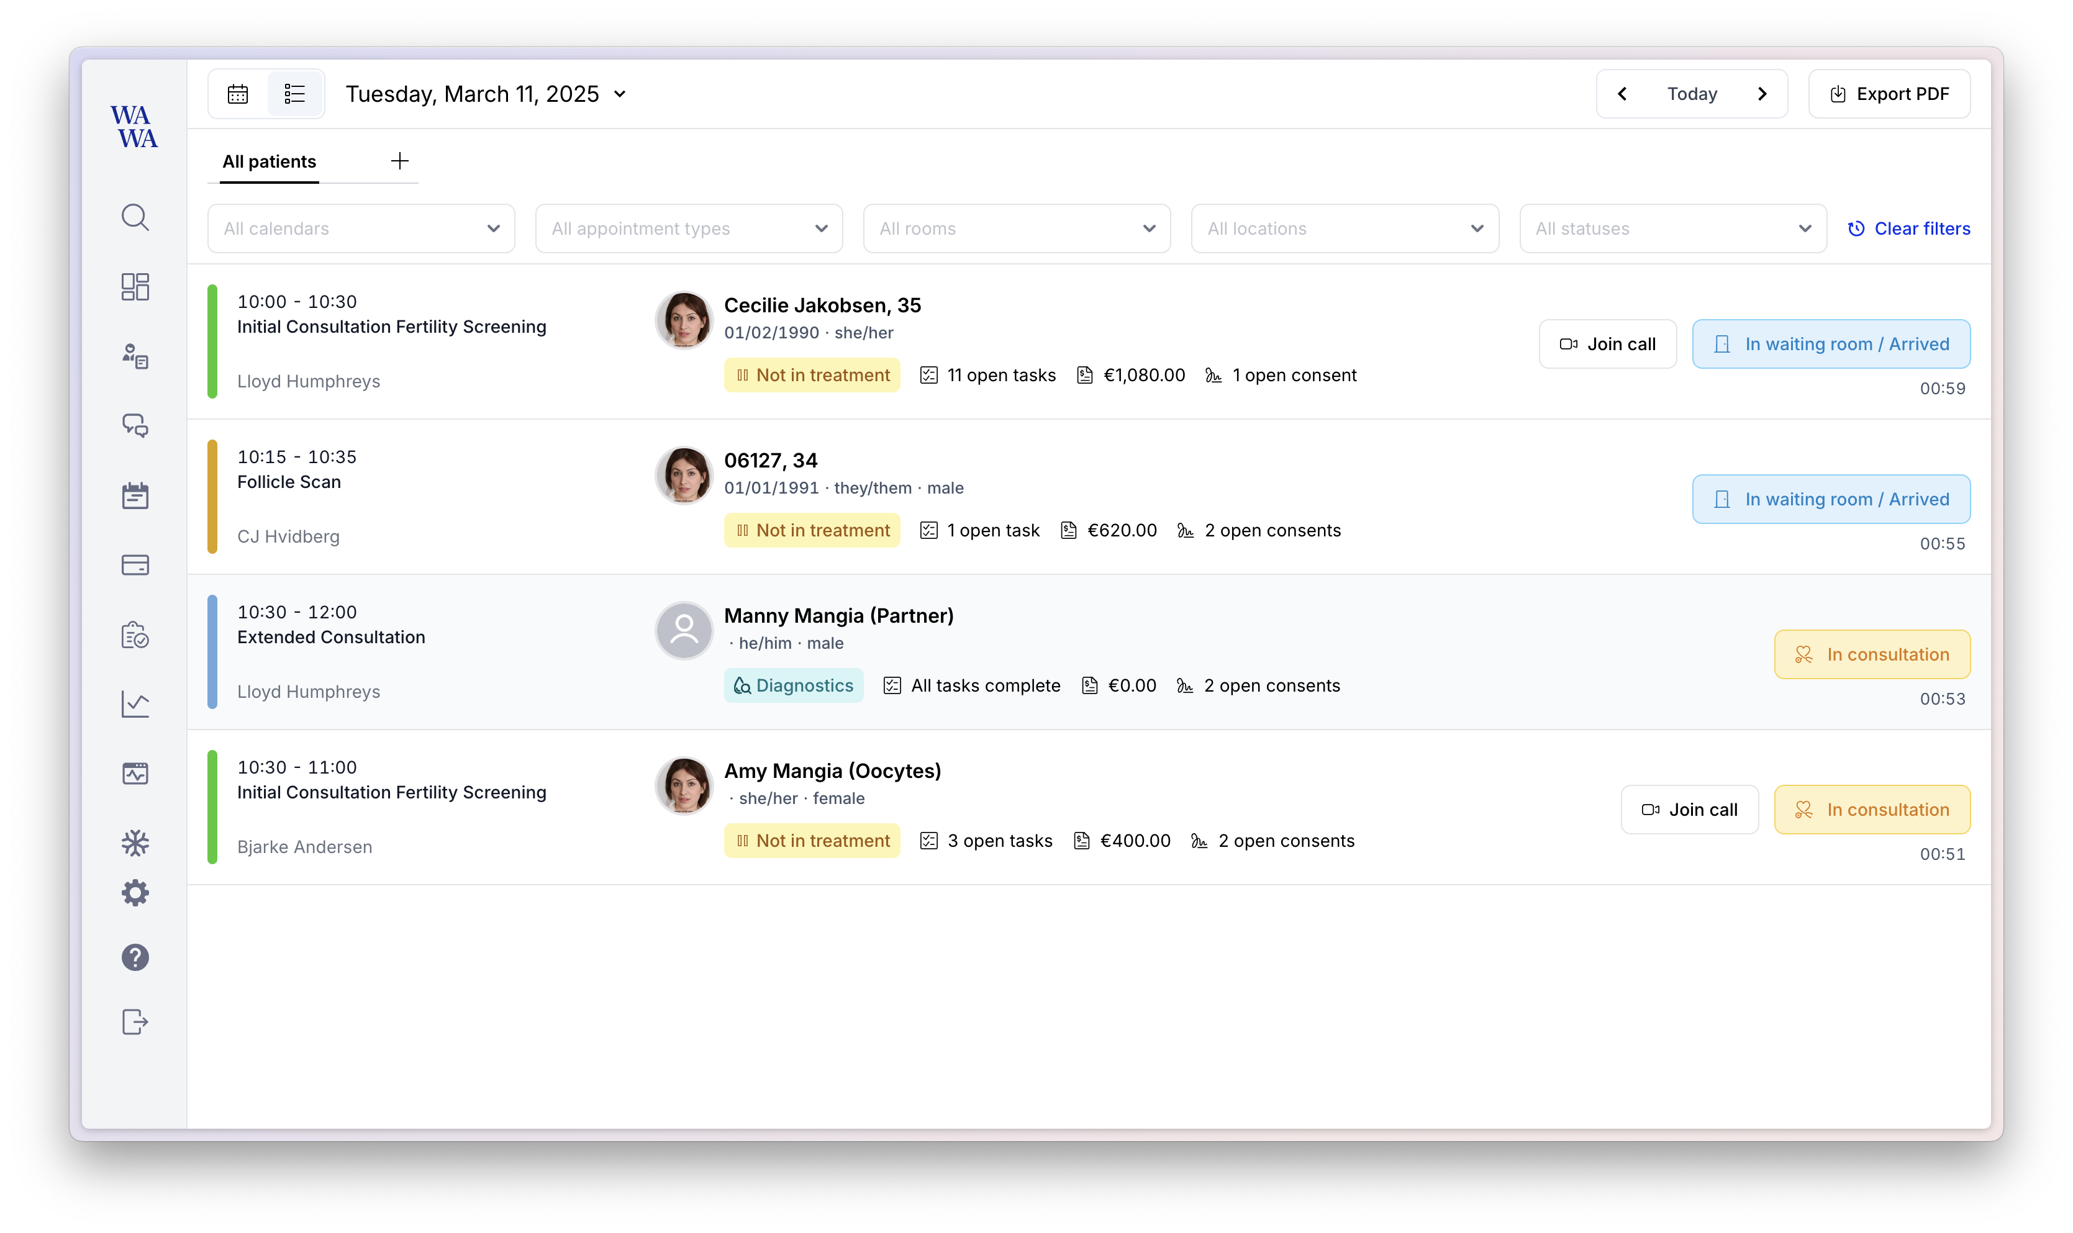Click the Clear filters link
This screenshot has height=1233, width=2073.
[x=1908, y=228]
